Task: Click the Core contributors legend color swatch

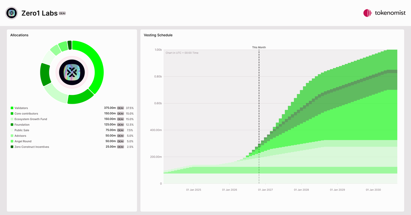Action: [12, 113]
